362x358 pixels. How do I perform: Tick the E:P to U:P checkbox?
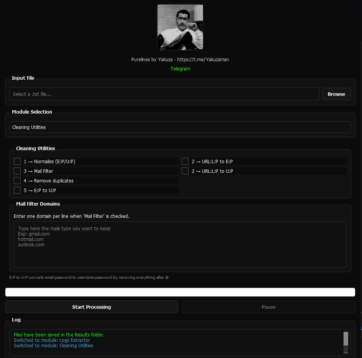coord(17,190)
